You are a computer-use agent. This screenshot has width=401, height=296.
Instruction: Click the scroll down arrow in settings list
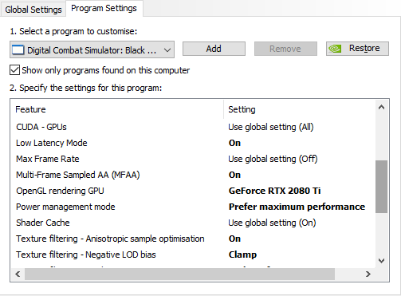pyautogui.click(x=381, y=261)
